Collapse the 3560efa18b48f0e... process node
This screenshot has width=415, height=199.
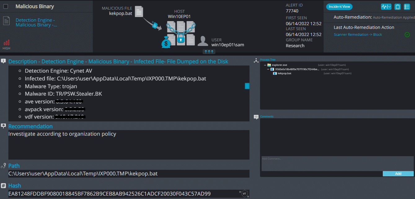pyautogui.click(x=268, y=69)
